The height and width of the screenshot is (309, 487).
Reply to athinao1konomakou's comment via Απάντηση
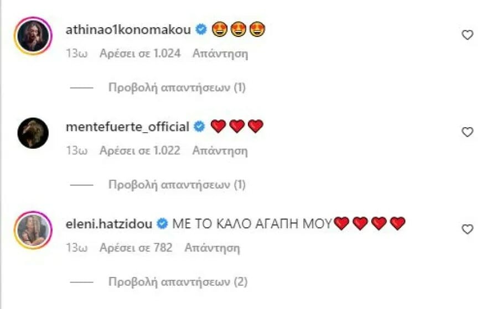(x=220, y=54)
